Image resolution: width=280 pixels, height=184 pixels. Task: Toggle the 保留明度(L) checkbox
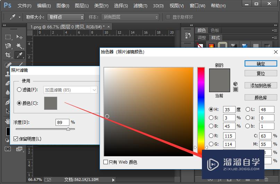(x=16, y=139)
